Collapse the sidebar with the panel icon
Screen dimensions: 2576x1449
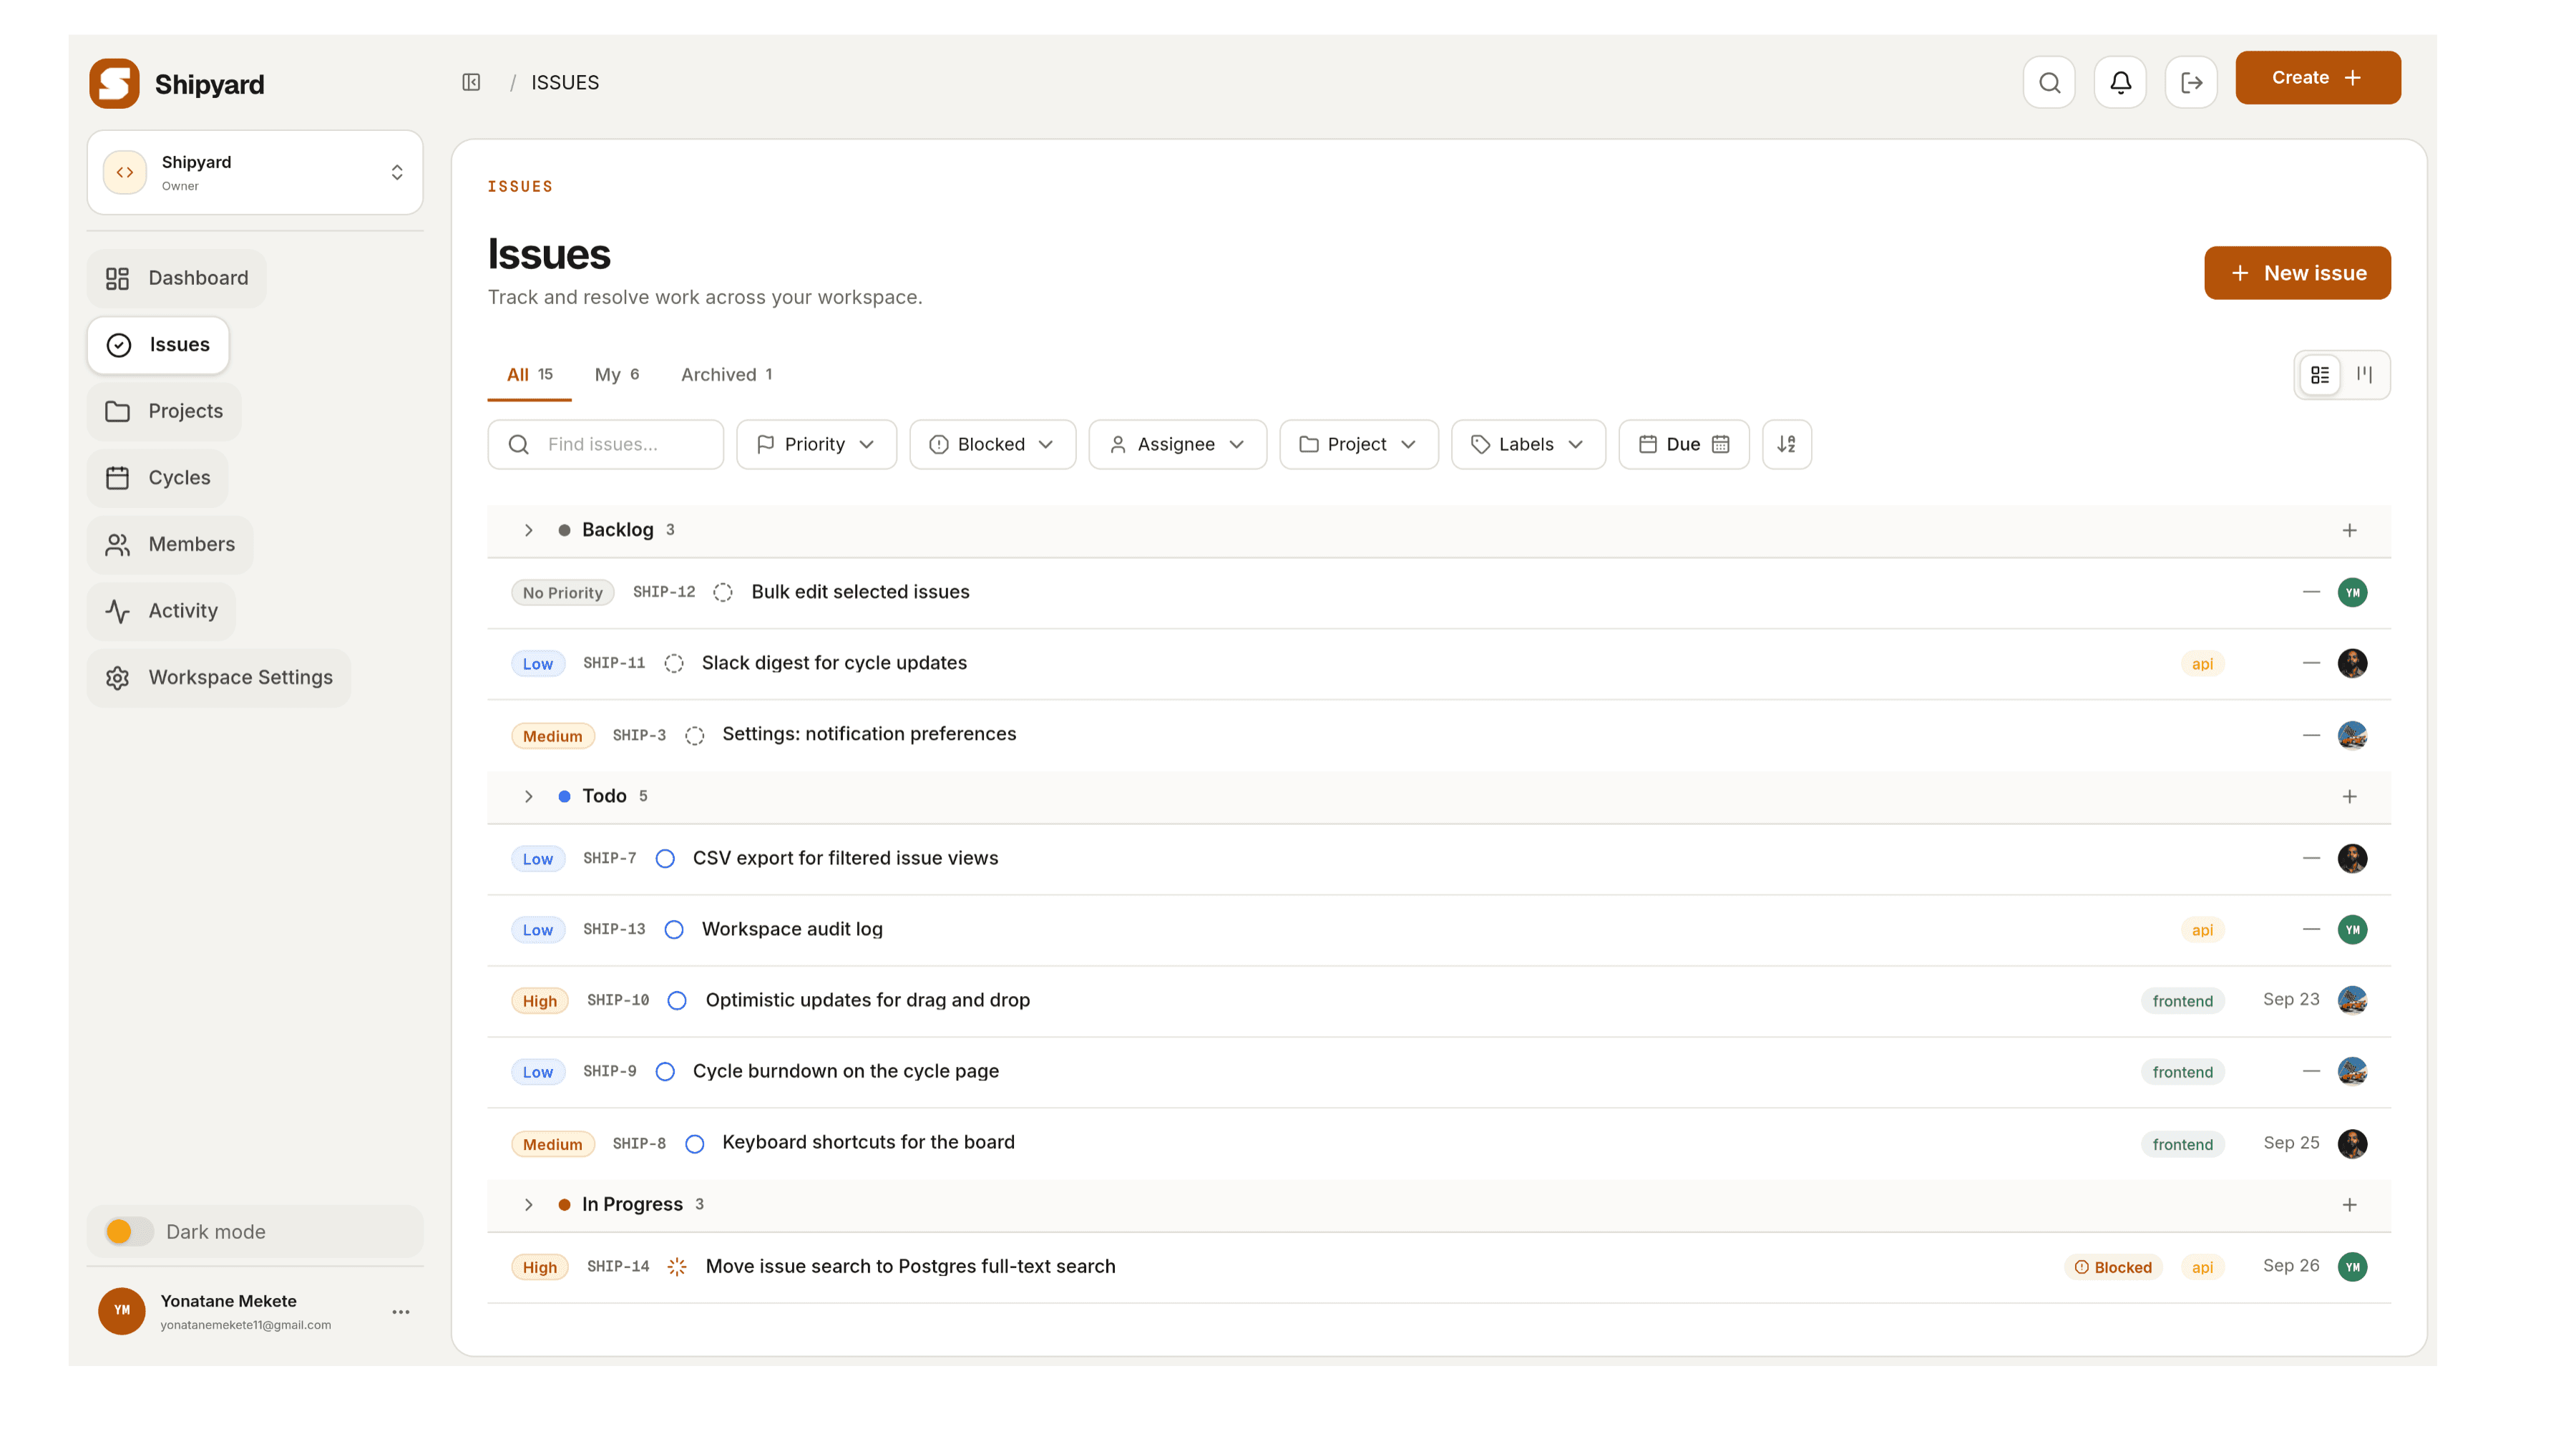(471, 82)
